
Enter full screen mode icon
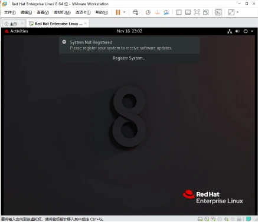(x=197, y=12)
